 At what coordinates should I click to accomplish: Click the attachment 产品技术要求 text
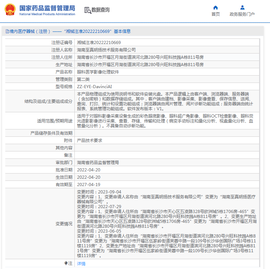[x=89, y=141]
